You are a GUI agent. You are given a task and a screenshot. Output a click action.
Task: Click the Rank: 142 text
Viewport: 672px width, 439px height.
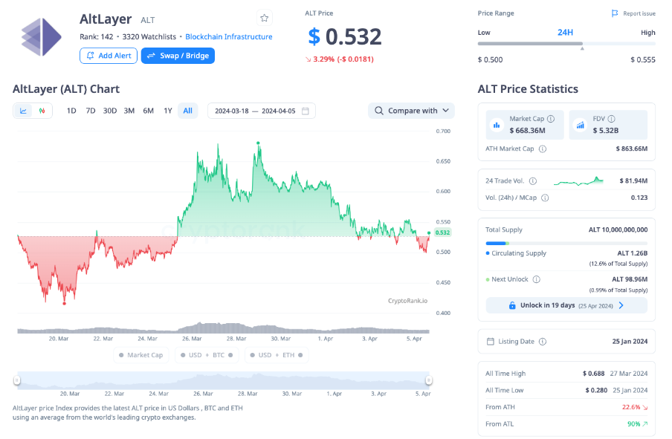97,37
